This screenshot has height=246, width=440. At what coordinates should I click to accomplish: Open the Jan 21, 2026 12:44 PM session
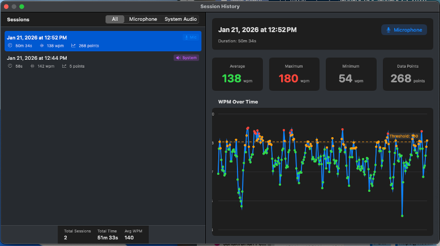pyautogui.click(x=103, y=61)
